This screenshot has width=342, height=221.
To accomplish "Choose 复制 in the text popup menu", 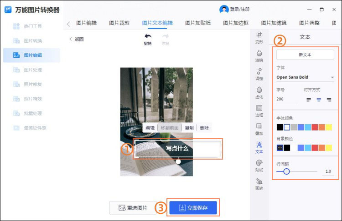I will pyautogui.click(x=189, y=128).
